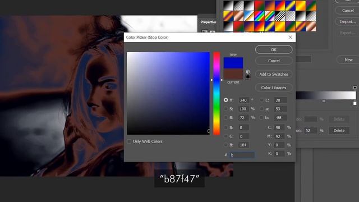Image resolution: width=359 pixels, height=202 pixels.
Task: Select the Lab a channel radio button
Action: click(x=261, y=109)
